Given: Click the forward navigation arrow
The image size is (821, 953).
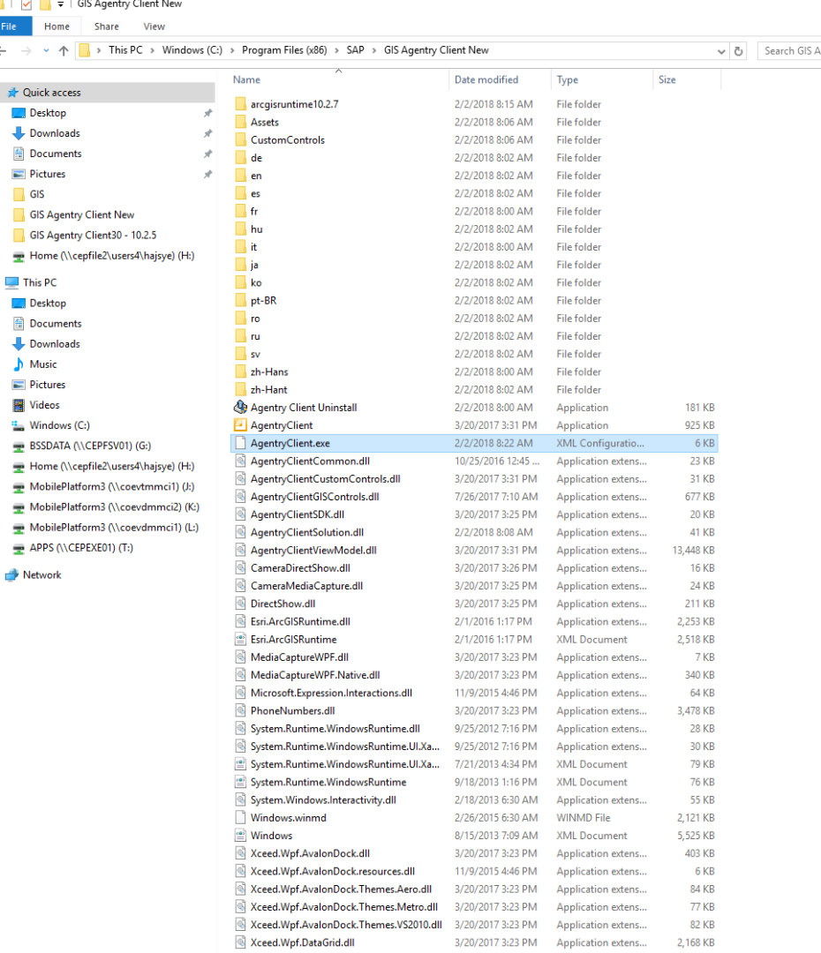Looking at the screenshot, I should tap(26, 51).
